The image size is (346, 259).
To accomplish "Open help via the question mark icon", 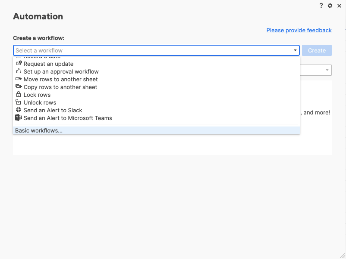I will (x=321, y=6).
